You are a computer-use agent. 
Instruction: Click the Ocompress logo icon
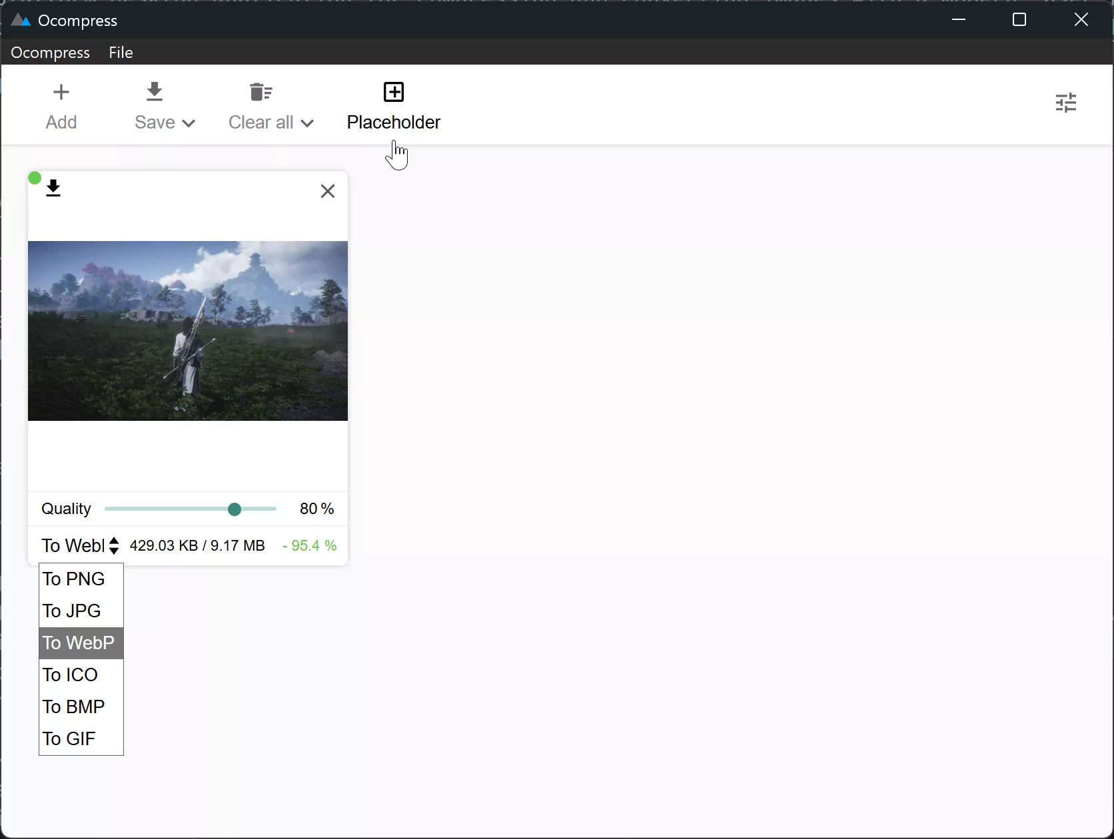tap(19, 19)
